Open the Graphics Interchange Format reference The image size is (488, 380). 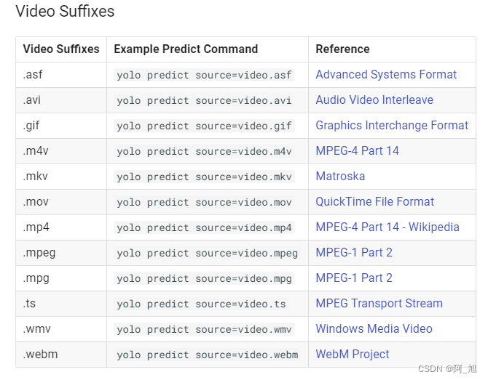(392, 126)
